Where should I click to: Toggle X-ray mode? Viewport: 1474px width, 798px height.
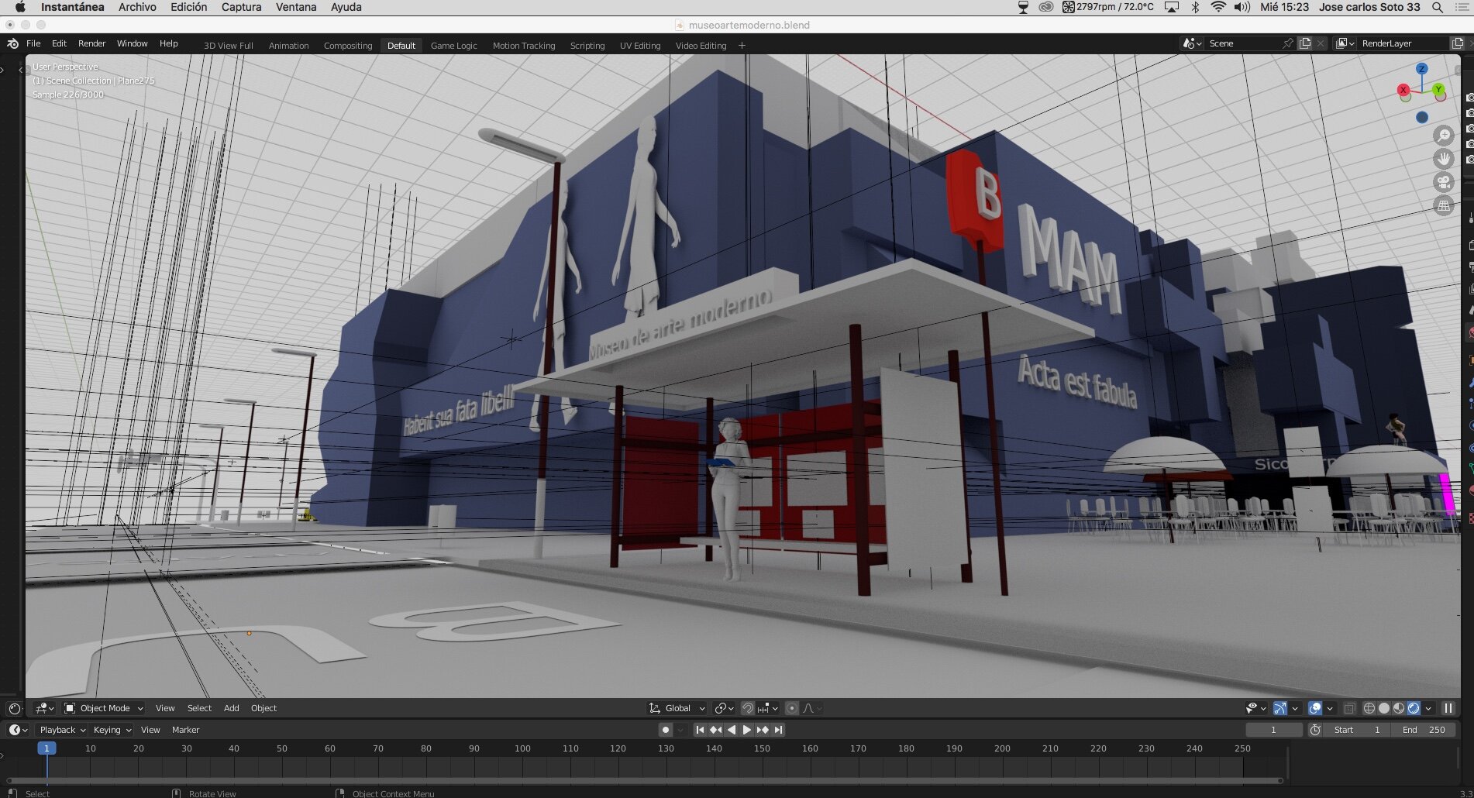tap(1350, 708)
